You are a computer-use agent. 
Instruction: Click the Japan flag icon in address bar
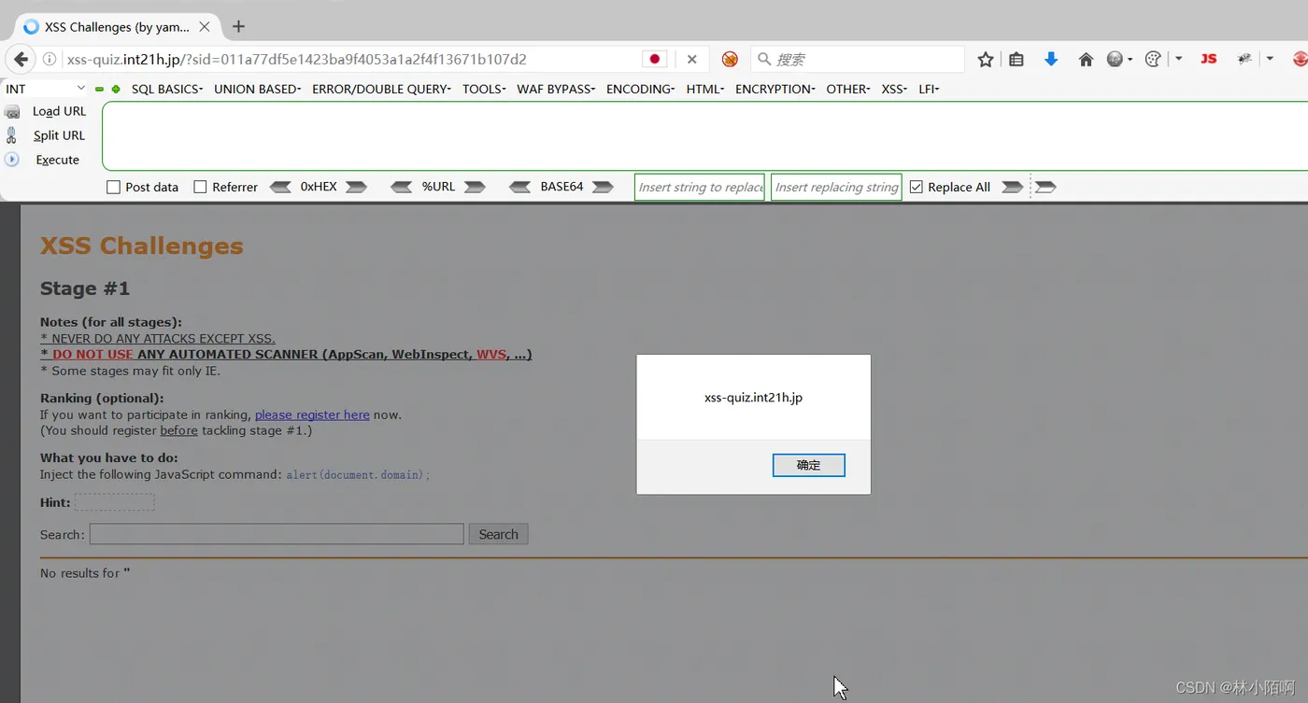[655, 59]
